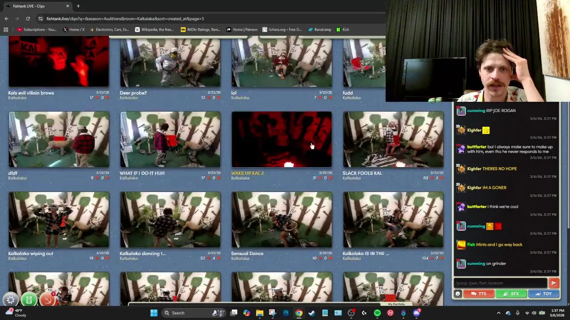570x320 pixels.
Task: Click username 'buttfarter' in the make up message
Action: pyautogui.click(x=476, y=147)
